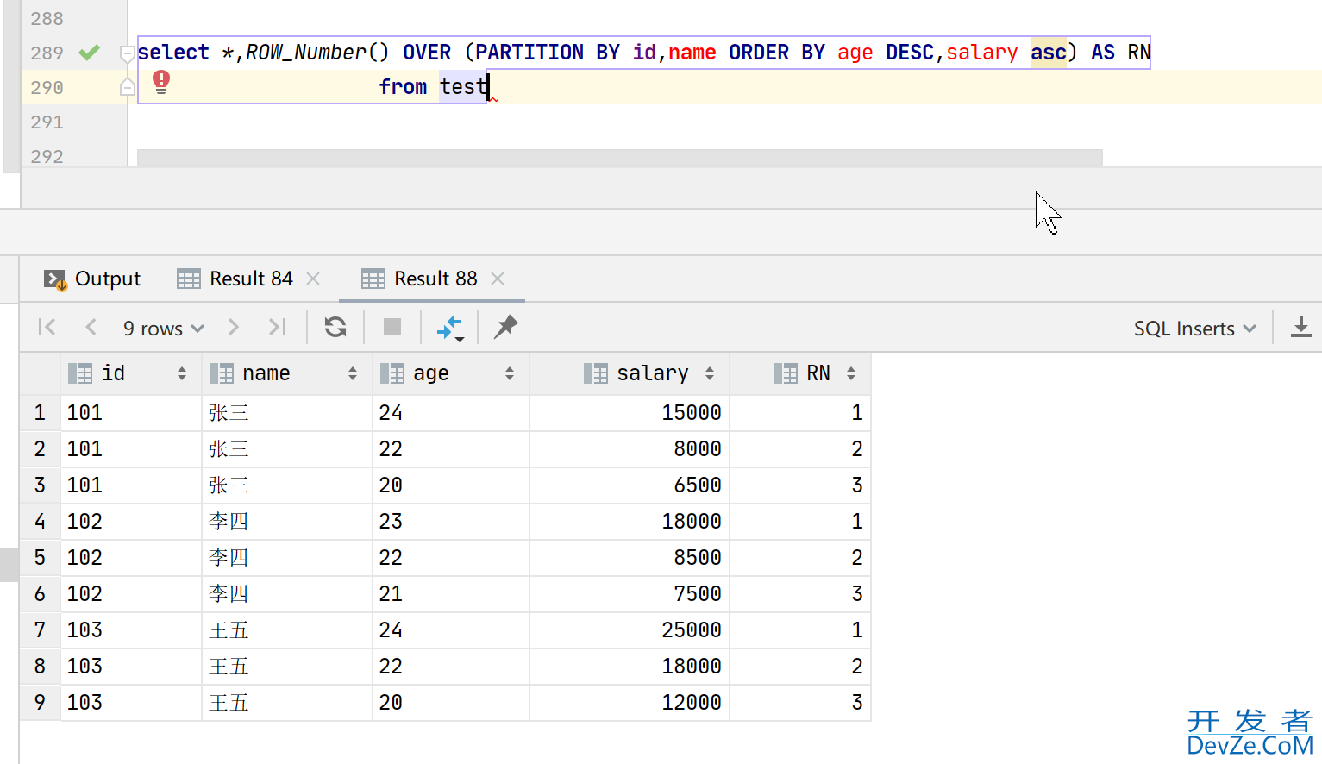Pin the current result tab

click(506, 327)
